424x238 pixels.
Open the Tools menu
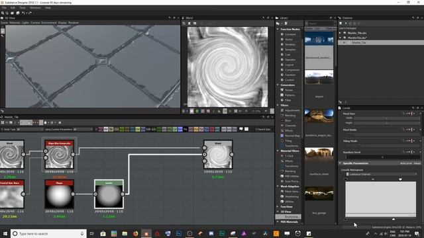pyautogui.click(x=23, y=8)
